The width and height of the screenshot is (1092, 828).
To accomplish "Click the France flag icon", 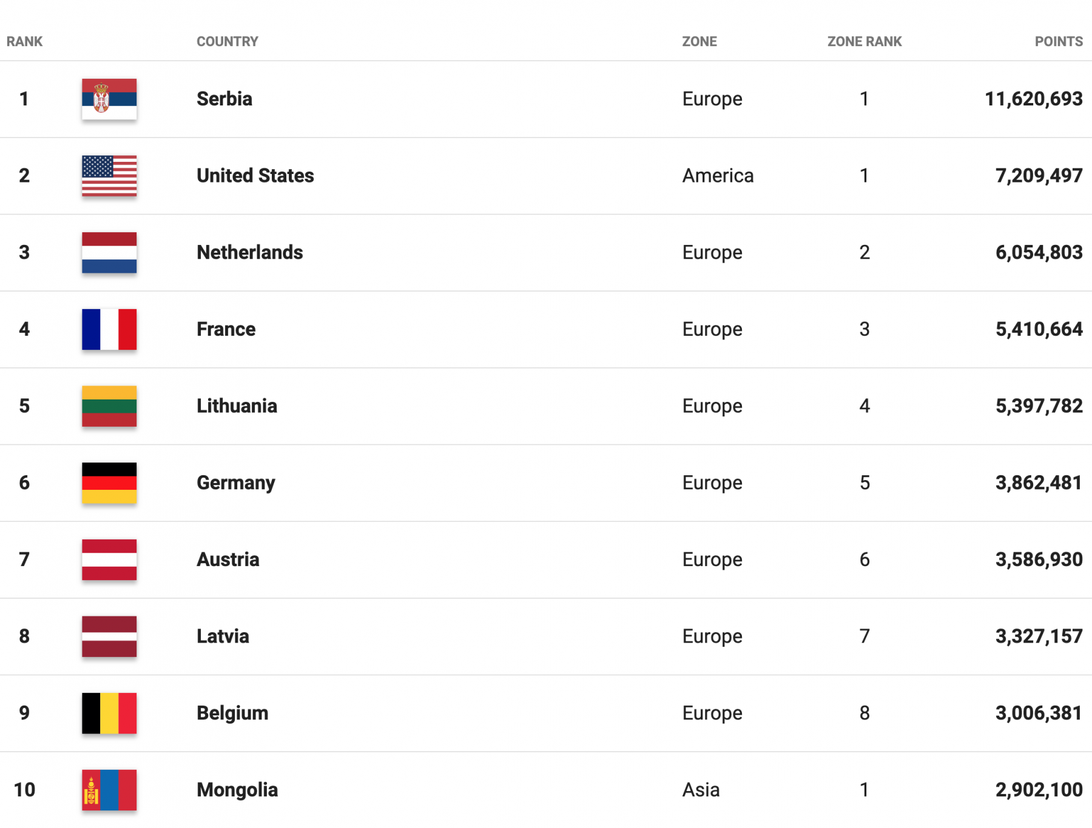I will coord(109,329).
